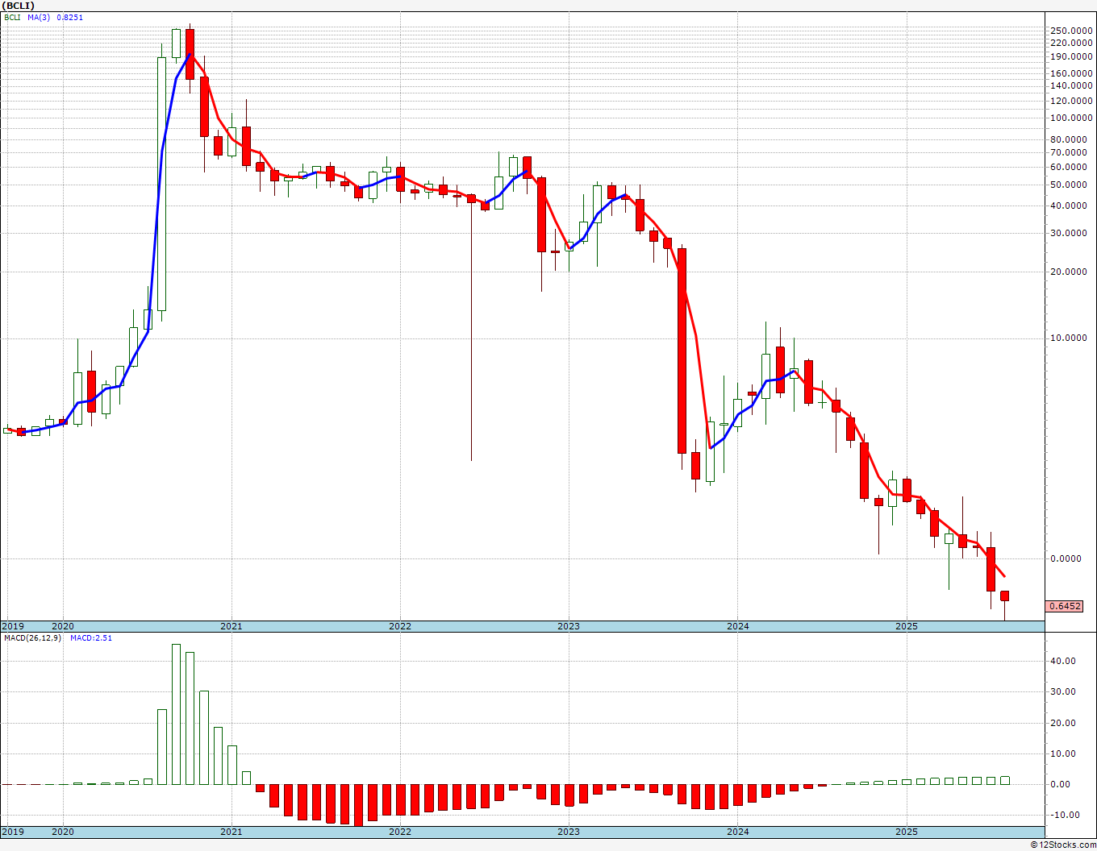This screenshot has height=851, width=1097.
Task: Click the (BCLI) chart title
Action: (x=19, y=6)
